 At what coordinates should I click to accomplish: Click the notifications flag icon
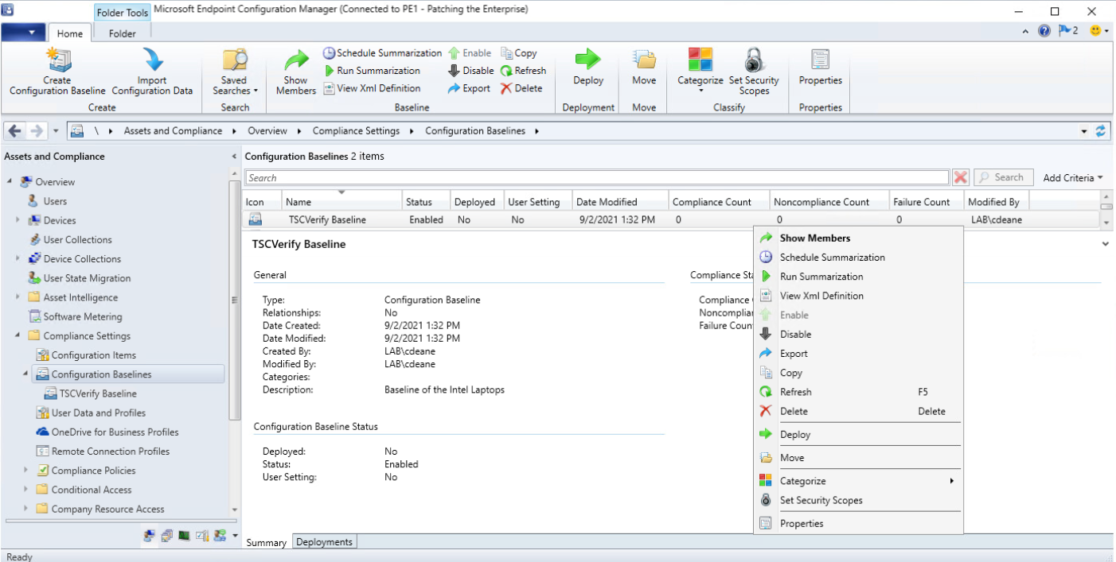[x=1067, y=31]
